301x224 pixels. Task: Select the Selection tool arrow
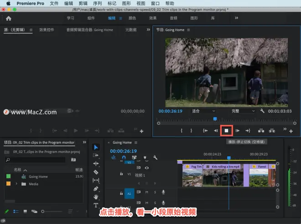click(x=96, y=147)
